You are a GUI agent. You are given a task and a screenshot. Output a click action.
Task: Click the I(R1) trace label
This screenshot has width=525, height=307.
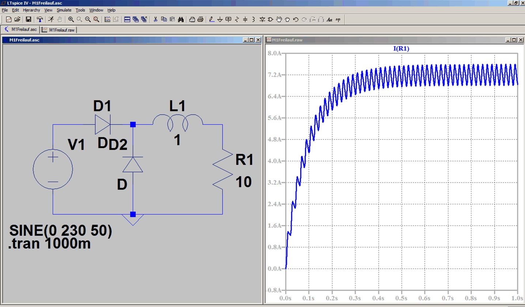click(x=401, y=49)
